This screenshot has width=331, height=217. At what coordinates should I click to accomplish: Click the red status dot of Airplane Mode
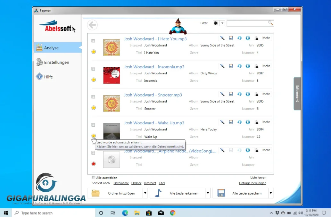click(x=94, y=163)
